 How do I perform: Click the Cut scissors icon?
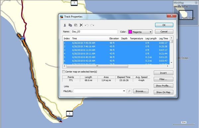[65, 25]
